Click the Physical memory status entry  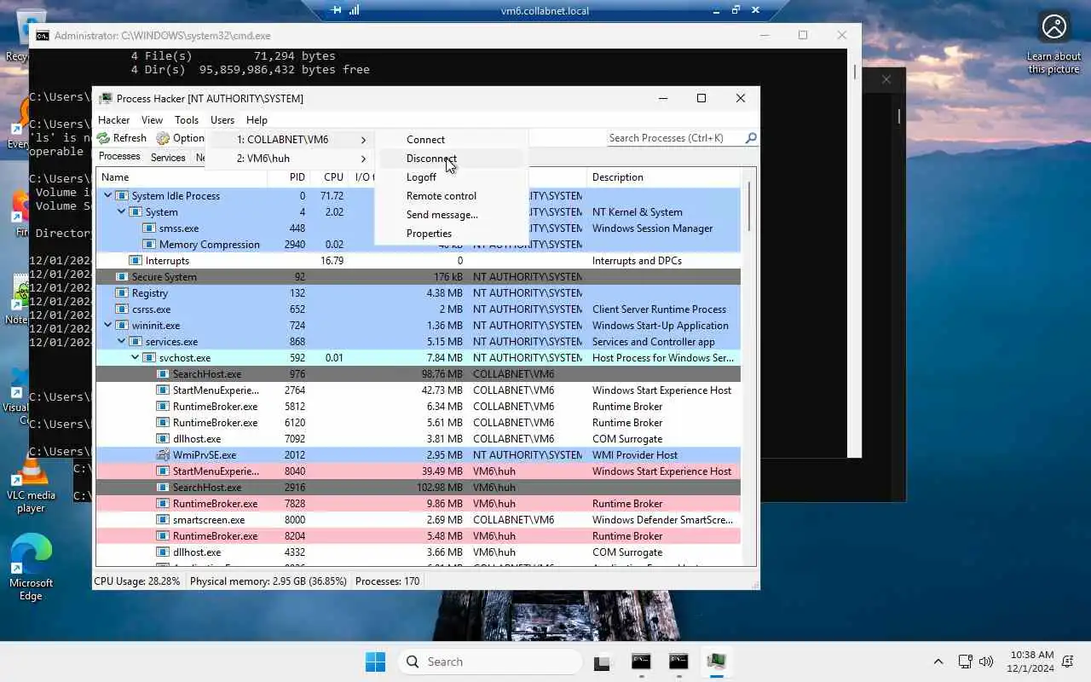268,581
